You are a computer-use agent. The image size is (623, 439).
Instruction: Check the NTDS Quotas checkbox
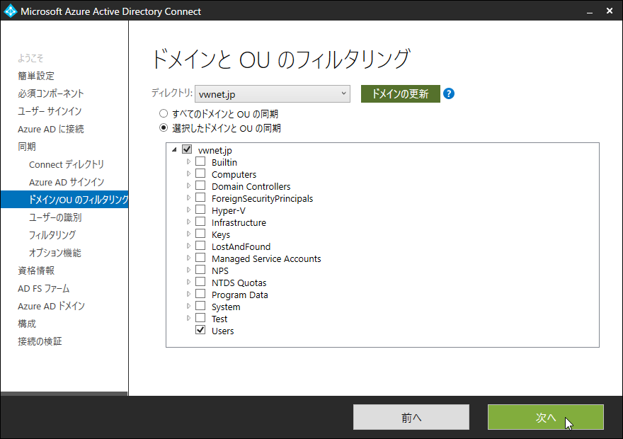[x=200, y=282]
